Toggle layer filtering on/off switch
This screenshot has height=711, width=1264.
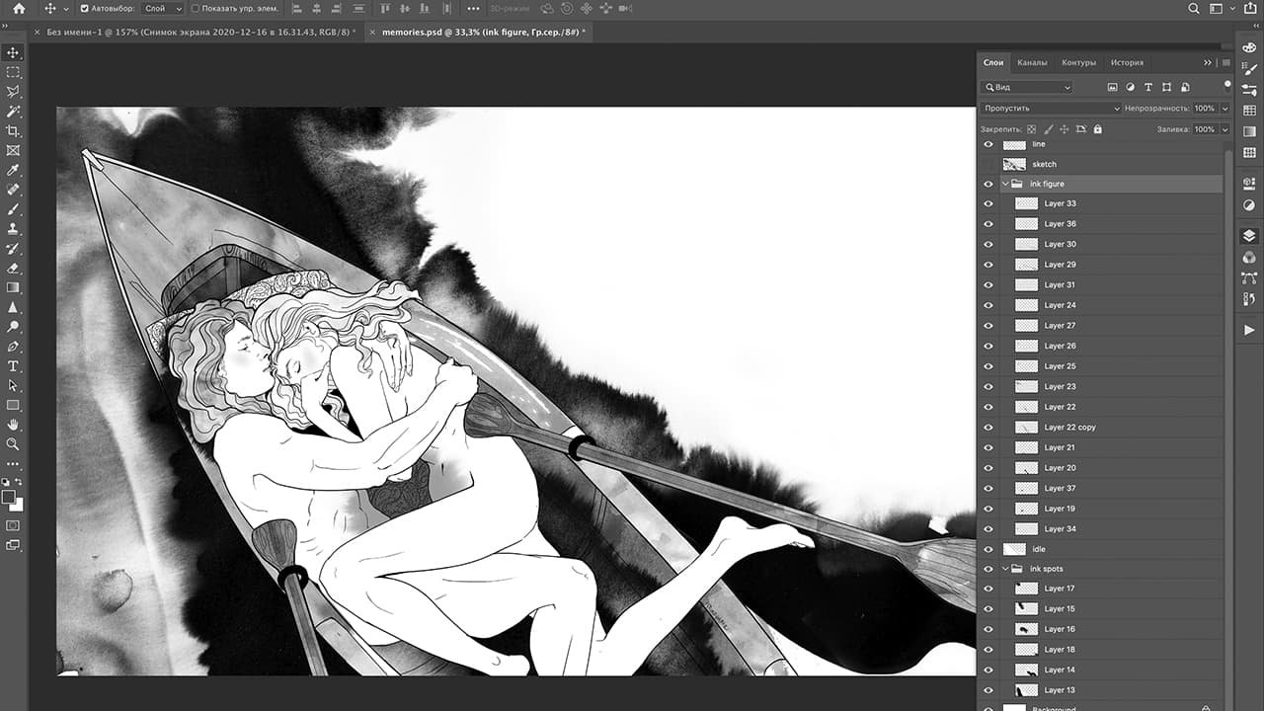pyautogui.click(x=1227, y=86)
